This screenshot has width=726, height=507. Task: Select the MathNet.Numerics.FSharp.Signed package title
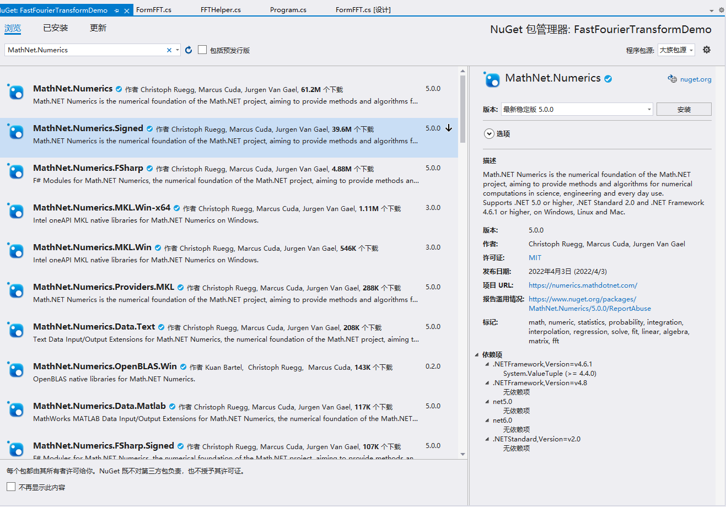pos(104,446)
